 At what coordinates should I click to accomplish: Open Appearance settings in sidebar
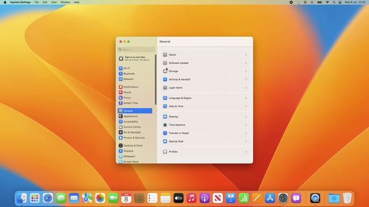pos(135,116)
